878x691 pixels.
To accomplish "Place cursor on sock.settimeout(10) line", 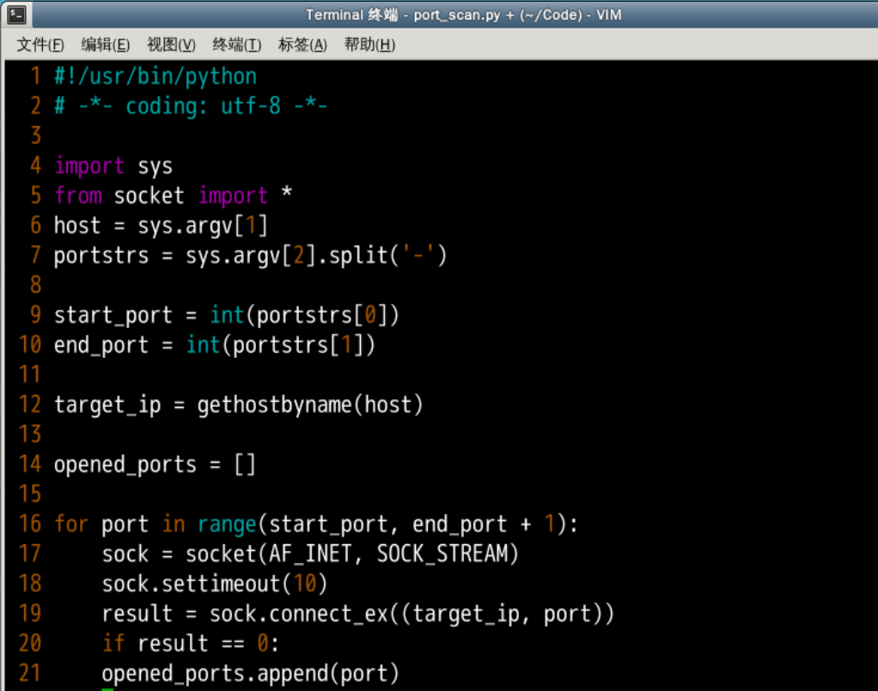I will [215, 584].
